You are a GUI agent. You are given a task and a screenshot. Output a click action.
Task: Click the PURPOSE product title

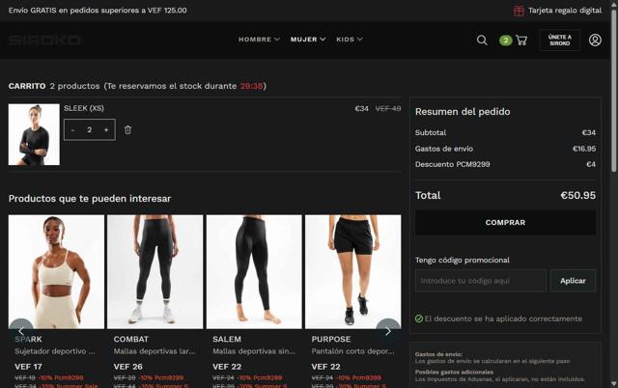pyautogui.click(x=330, y=339)
